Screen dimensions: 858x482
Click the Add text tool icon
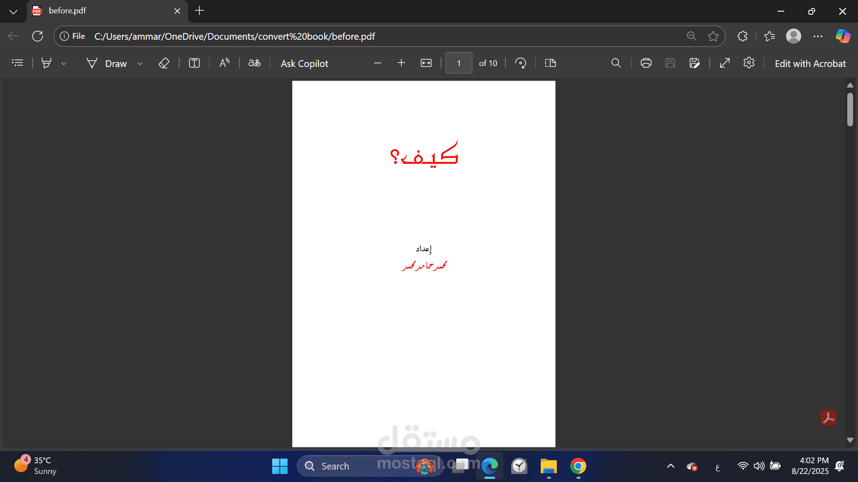point(194,63)
